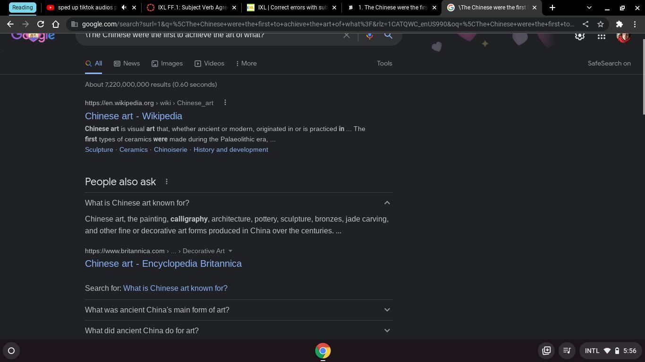This screenshot has width=645, height=362.
Task: Close the sped up tiktok audios tab
Action: pyautogui.click(x=134, y=8)
